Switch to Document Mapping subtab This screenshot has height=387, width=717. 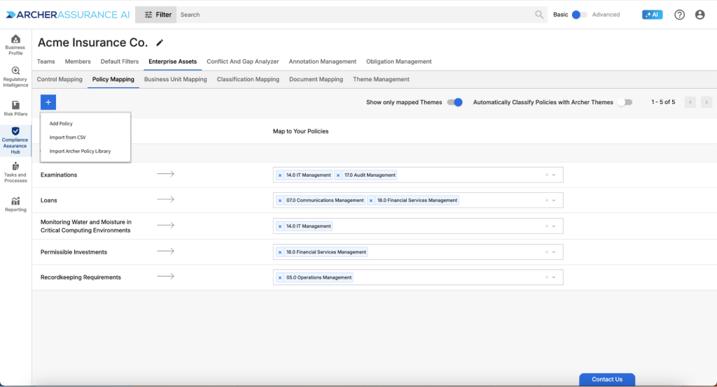pos(316,80)
